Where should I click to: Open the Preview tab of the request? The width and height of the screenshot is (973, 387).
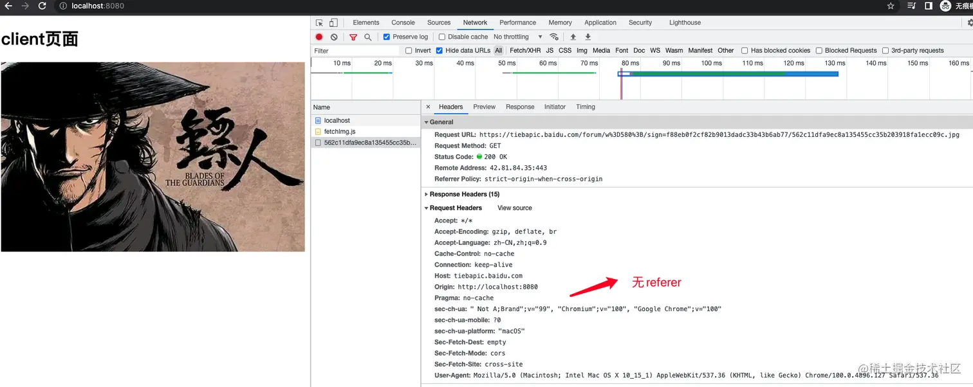(x=484, y=107)
